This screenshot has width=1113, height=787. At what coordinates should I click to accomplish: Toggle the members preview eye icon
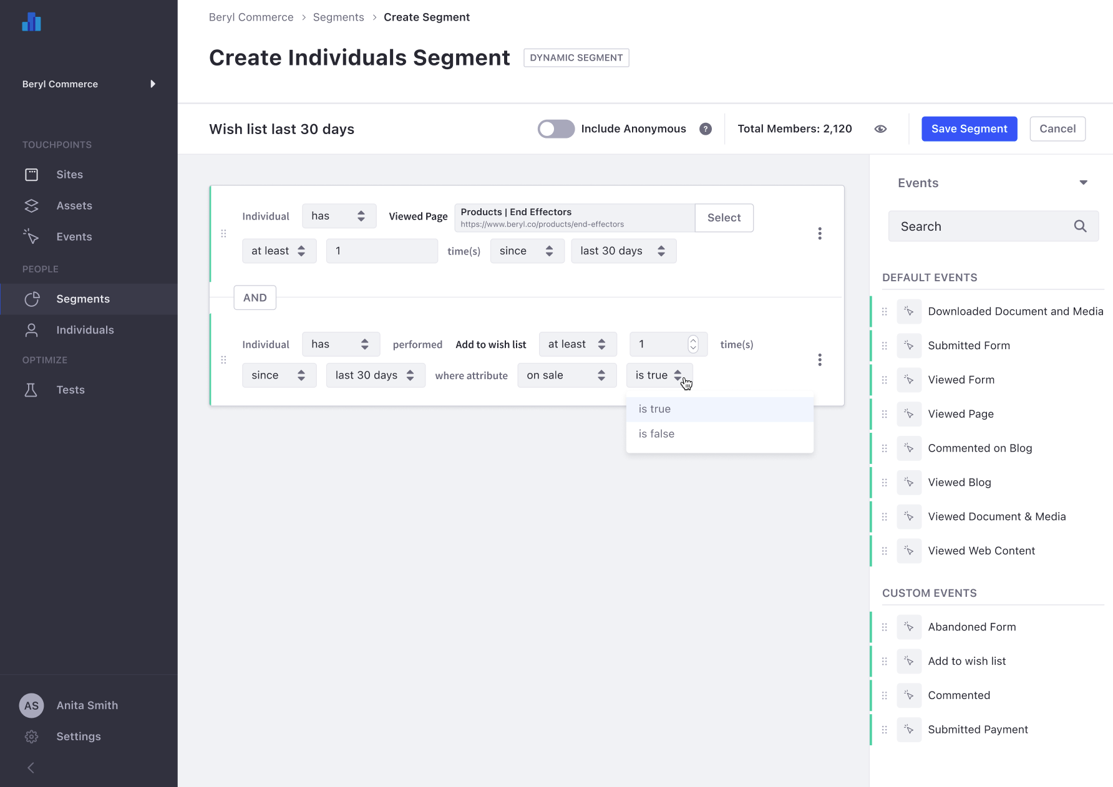click(880, 129)
